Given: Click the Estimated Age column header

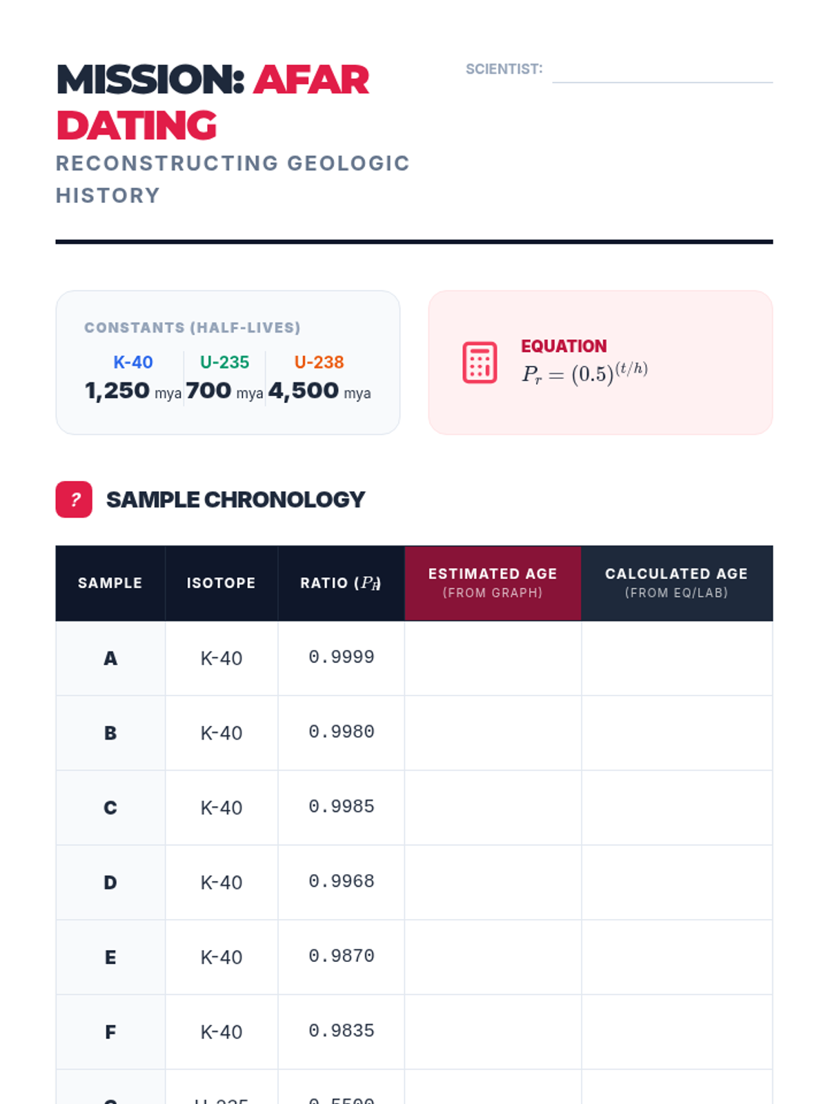Looking at the screenshot, I should tap(493, 583).
